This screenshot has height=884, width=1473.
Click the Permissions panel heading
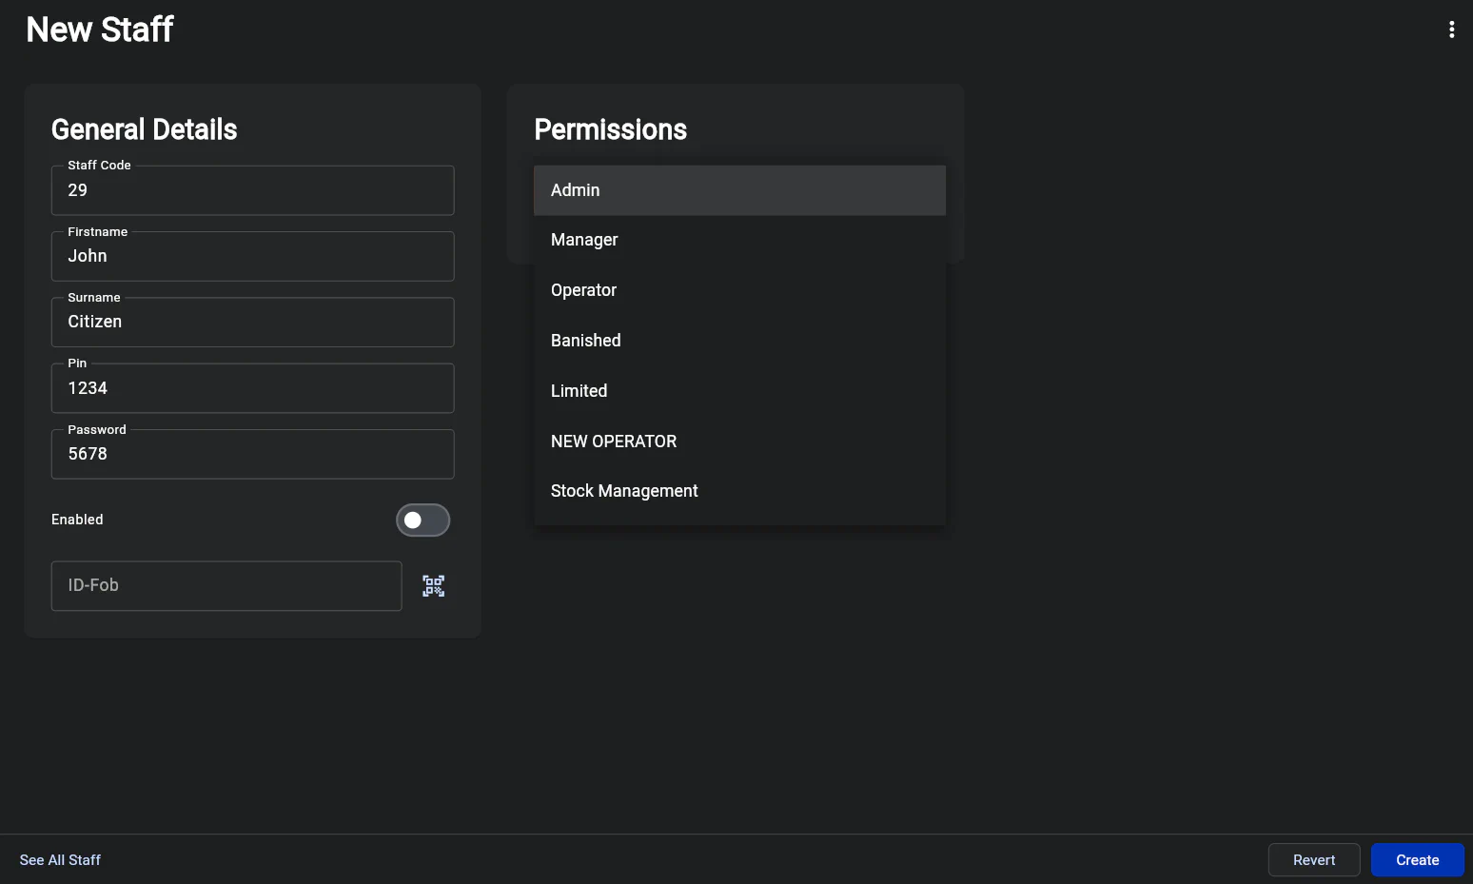pos(610,129)
